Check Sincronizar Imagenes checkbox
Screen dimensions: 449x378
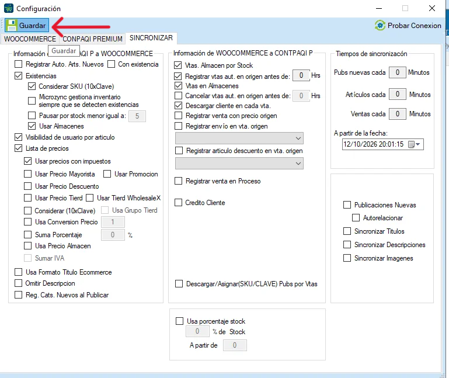pyautogui.click(x=347, y=258)
